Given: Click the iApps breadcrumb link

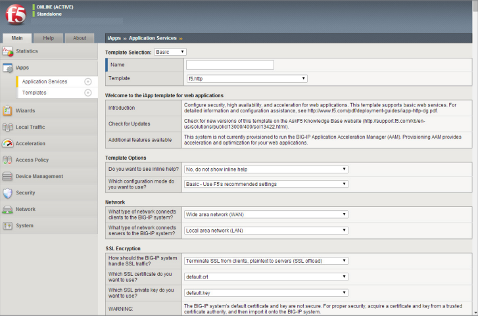Looking at the screenshot, I should pos(114,38).
